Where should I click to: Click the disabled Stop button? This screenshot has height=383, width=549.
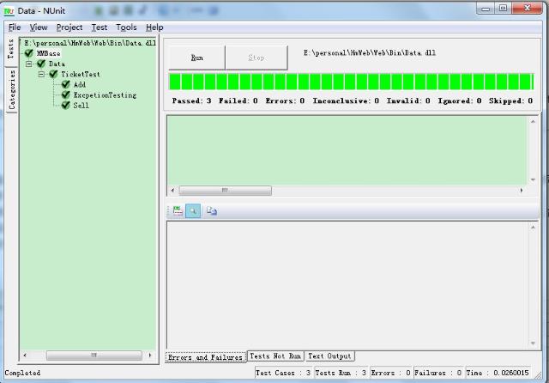(256, 58)
